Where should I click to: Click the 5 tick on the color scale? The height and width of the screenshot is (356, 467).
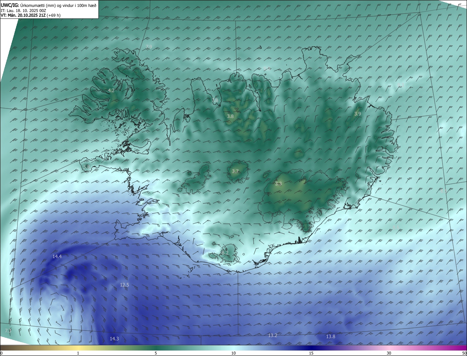click(x=156, y=353)
